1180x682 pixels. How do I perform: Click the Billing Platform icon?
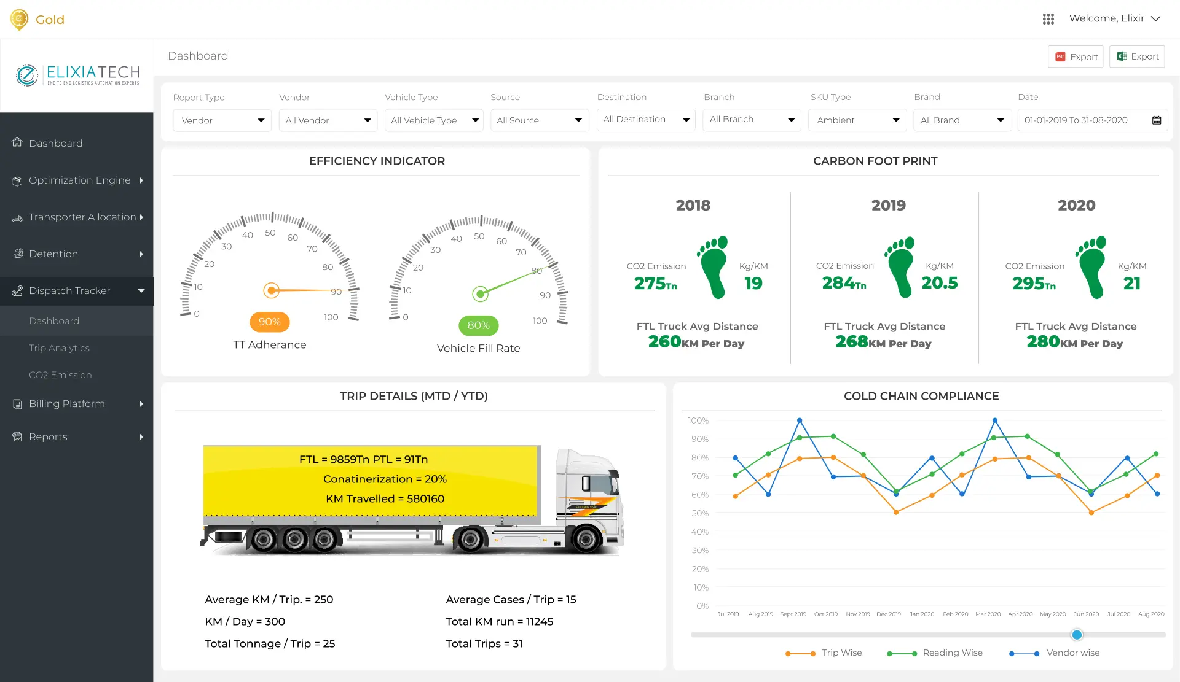(x=17, y=404)
